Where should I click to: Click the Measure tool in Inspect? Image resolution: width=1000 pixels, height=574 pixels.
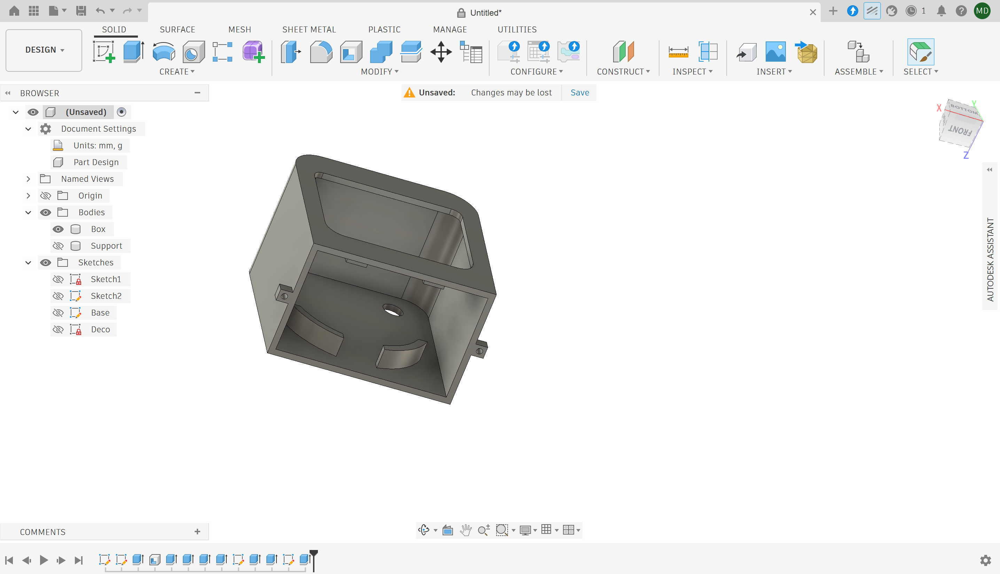(x=678, y=52)
